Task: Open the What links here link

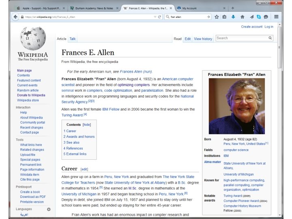Action: pos(31,145)
